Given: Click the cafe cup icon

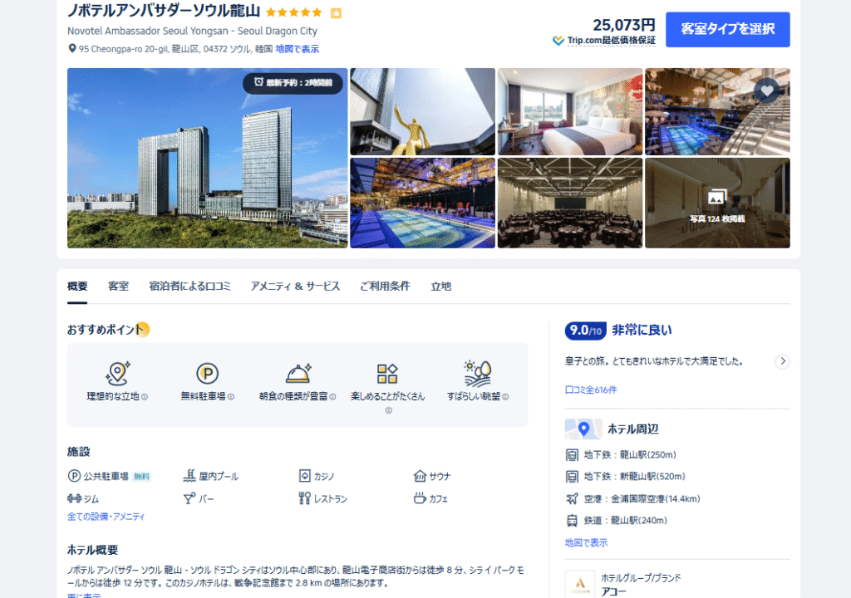Looking at the screenshot, I should click(x=420, y=498).
